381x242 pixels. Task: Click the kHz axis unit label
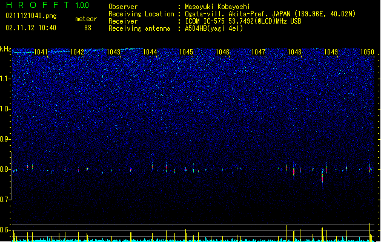point(5,49)
